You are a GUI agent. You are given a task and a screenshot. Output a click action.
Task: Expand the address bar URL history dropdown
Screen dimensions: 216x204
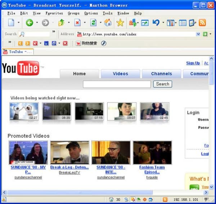coord(198,34)
